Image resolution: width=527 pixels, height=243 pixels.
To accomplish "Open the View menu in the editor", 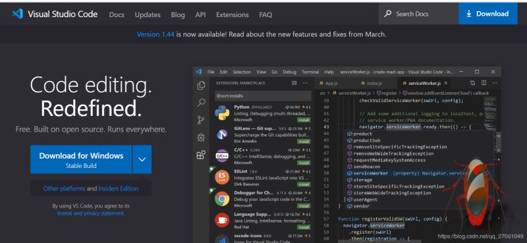I will (x=261, y=72).
